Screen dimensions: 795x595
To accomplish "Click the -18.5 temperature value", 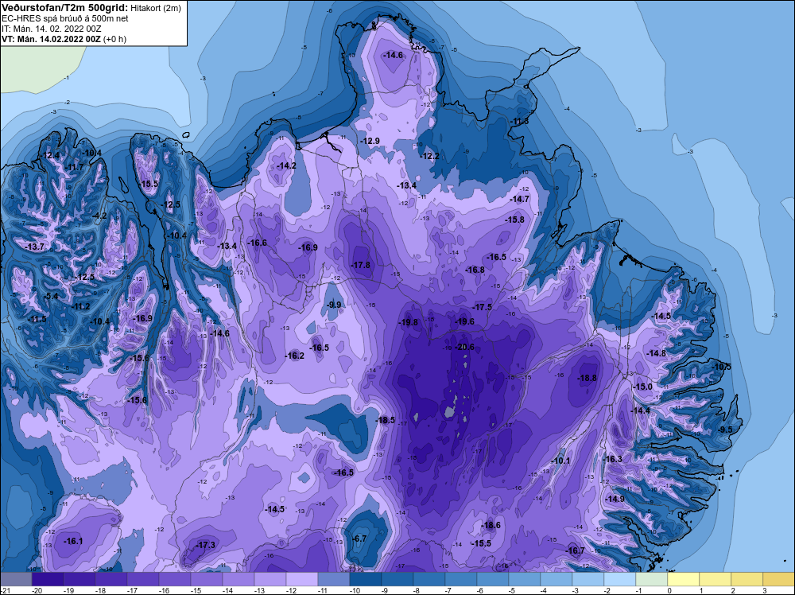I will pyautogui.click(x=386, y=420).
